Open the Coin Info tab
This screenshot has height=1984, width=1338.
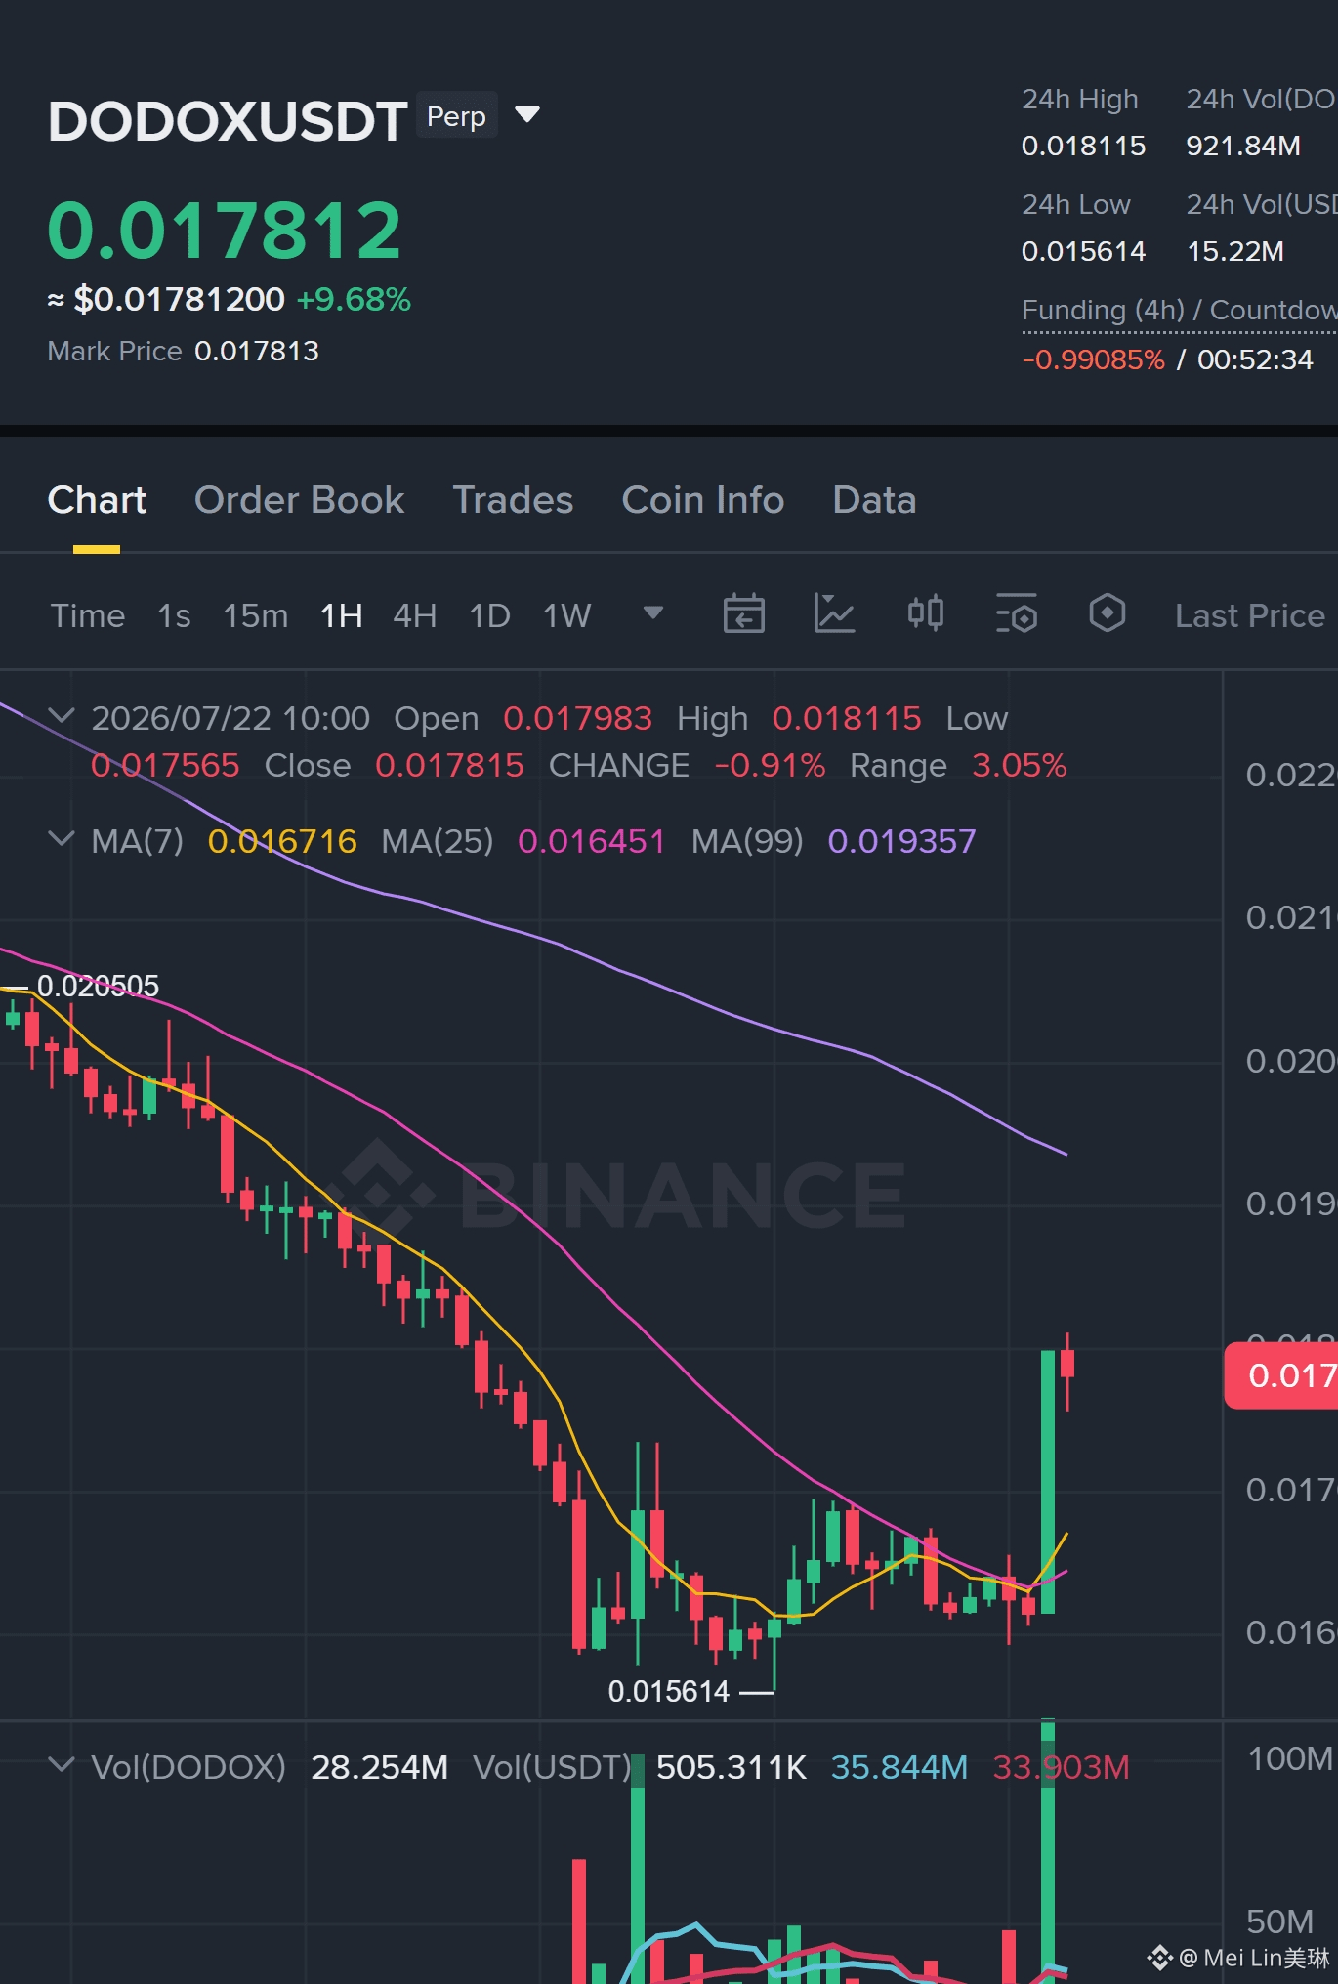(703, 500)
